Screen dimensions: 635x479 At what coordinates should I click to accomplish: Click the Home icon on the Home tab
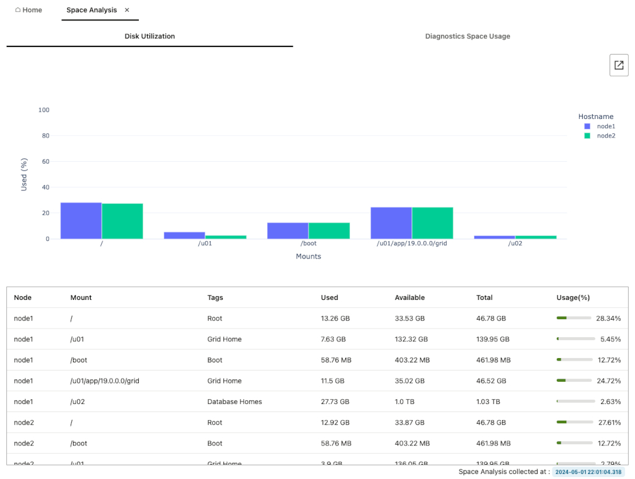[x=18, y=10]
